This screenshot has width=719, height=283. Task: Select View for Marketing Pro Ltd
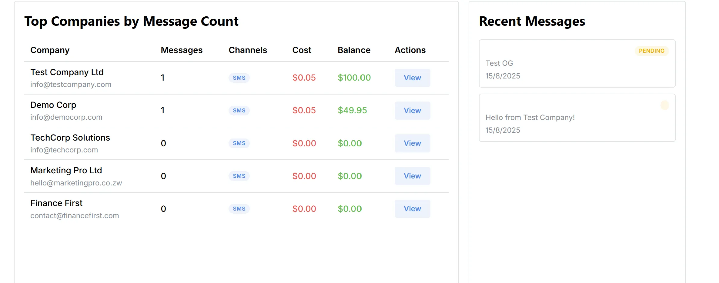(412, 176)
